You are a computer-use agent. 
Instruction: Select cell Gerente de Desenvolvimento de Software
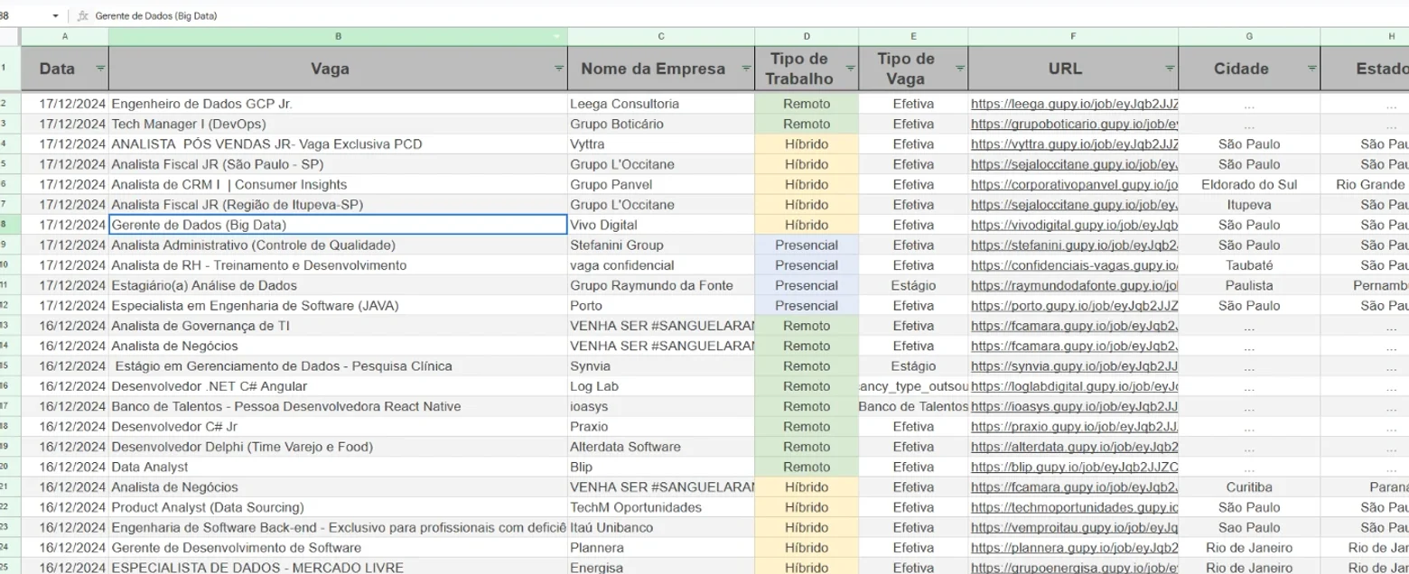click(338, 548)
